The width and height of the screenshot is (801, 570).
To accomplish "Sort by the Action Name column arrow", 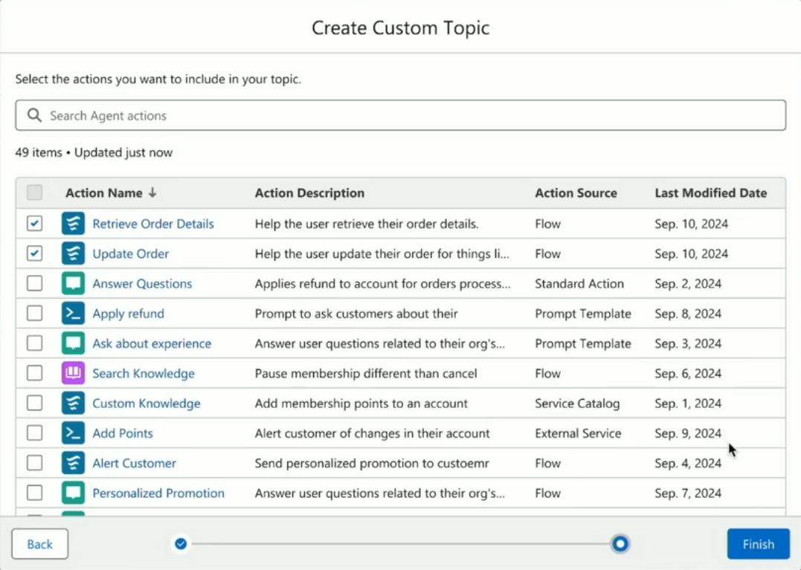I will (x=152, y=193).
